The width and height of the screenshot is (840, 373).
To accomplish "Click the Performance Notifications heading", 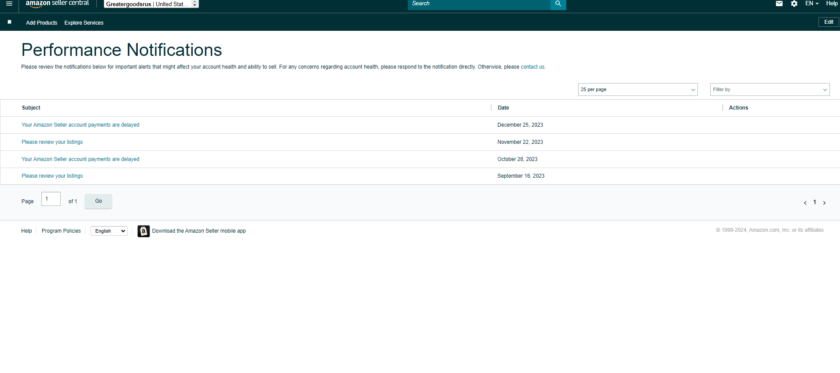I will point(121,50).
